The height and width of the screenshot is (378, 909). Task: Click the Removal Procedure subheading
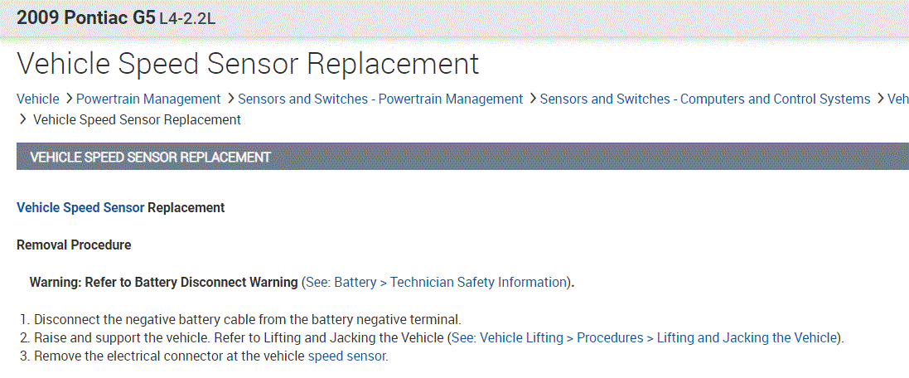[x=74, y=245]
